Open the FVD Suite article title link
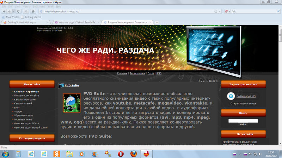The height and width of the screenshot is (158, 282). (x=72, y=85)
